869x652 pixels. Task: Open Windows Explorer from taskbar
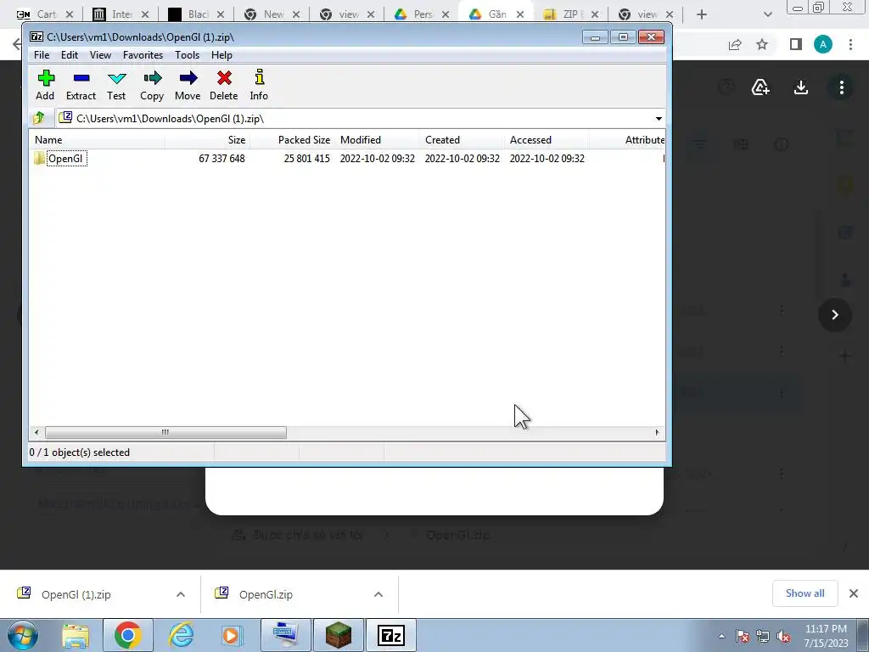coord(76,635)
